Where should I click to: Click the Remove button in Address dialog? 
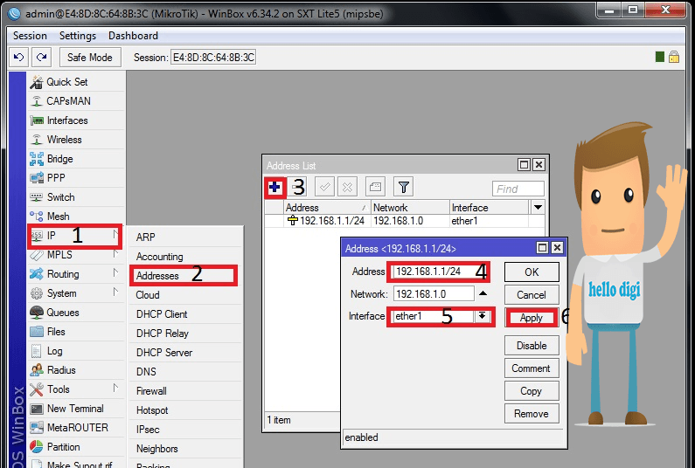532,414
